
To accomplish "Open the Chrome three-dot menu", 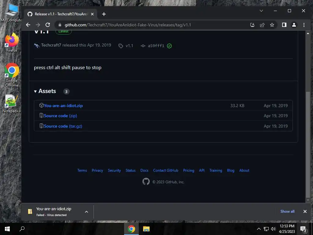I will (304, 25).
